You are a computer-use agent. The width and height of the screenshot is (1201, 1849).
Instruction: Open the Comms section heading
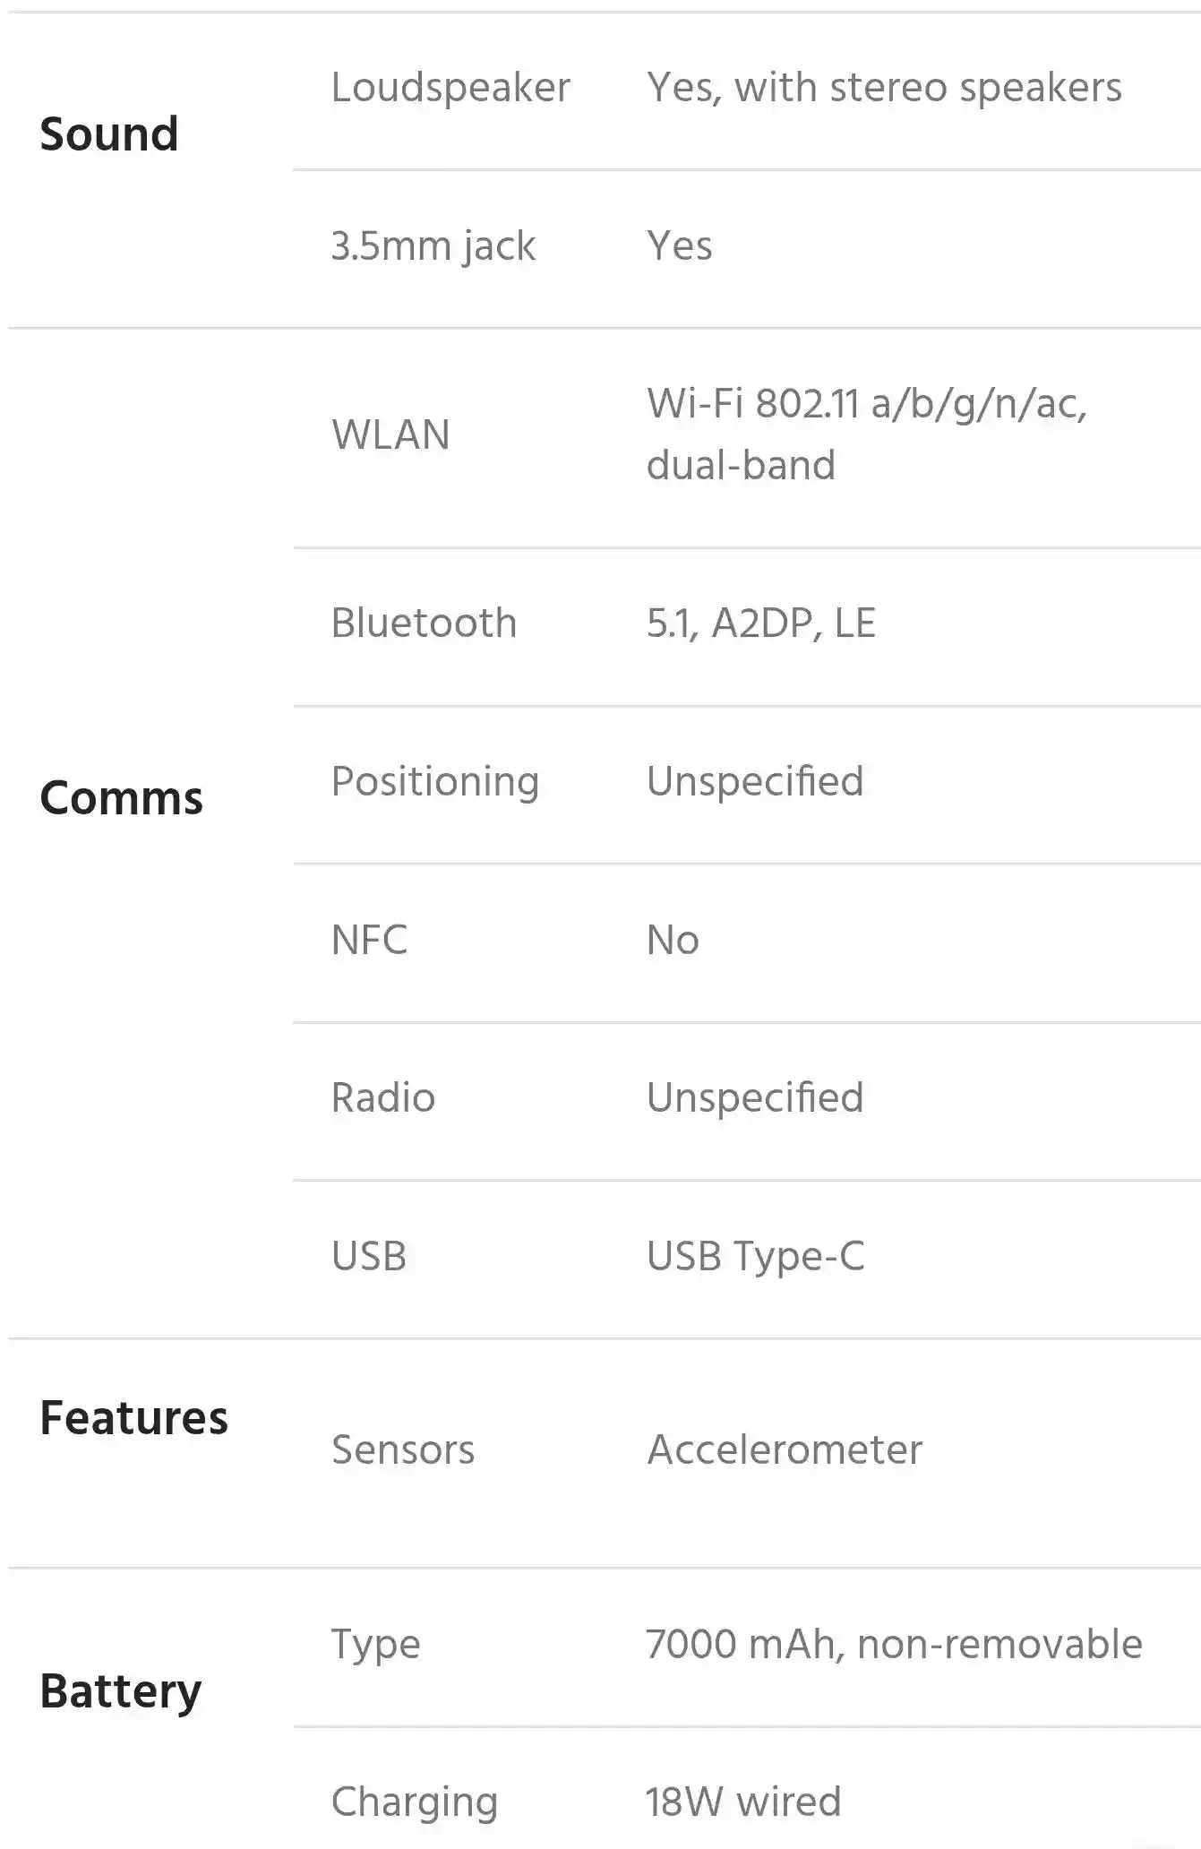[x=122, y=797]
